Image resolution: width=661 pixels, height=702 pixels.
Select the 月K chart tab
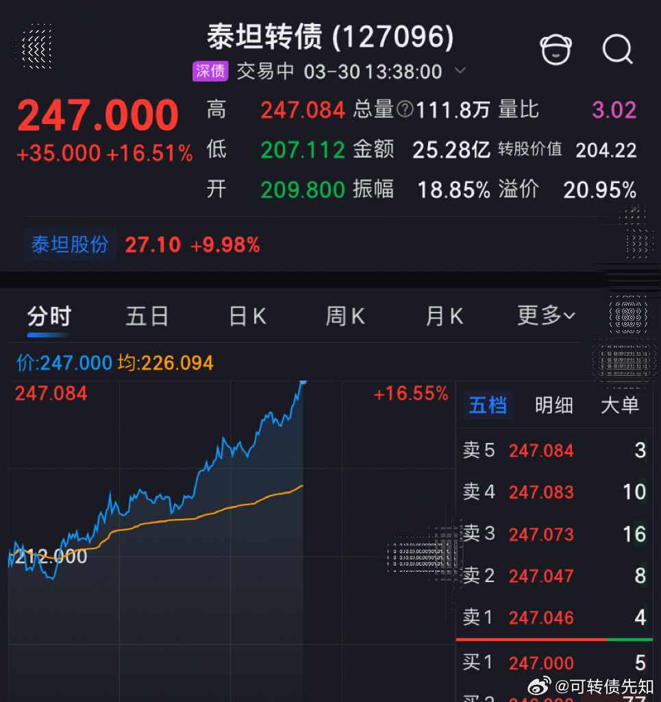pyautogui.click(x=444, y=316)
